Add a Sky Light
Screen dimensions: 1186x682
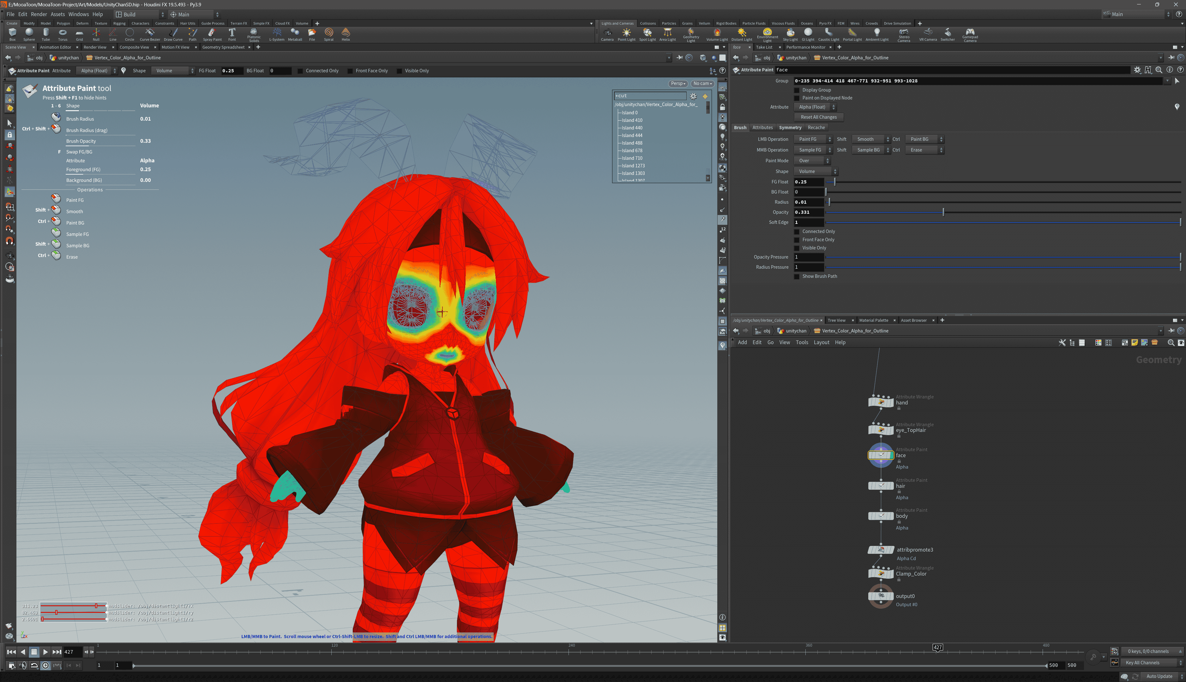(790, 34)
